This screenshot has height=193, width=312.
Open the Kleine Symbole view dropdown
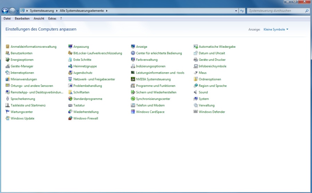[276, 29]
